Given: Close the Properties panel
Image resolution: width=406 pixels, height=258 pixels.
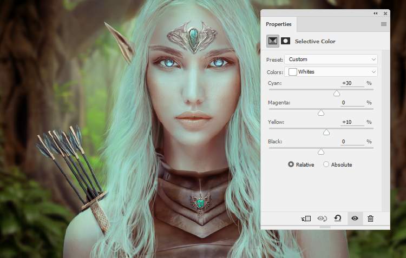Looking at the screenshot, I should (385, 14).
